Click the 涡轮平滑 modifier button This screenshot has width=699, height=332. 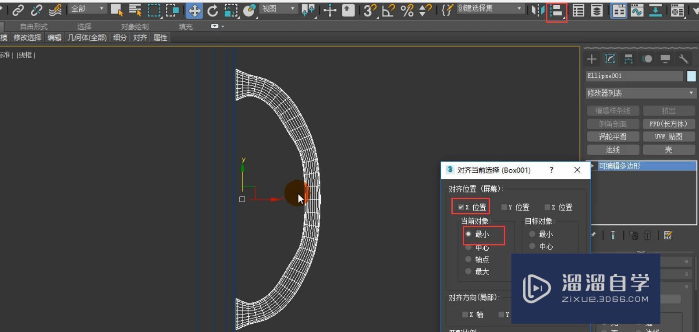point(613,136)
